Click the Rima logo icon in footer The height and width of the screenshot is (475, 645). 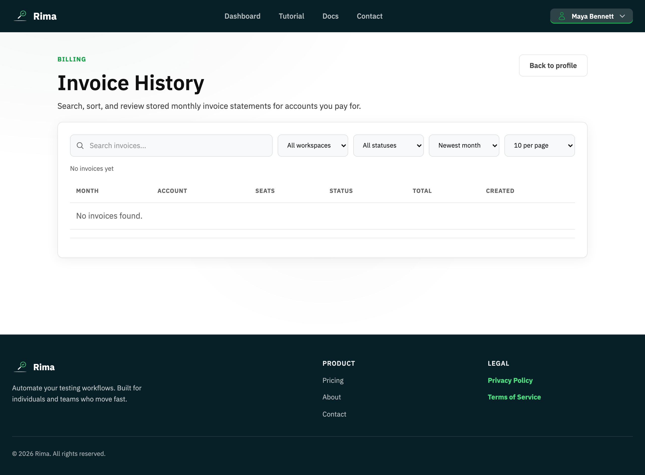point(20,367)
